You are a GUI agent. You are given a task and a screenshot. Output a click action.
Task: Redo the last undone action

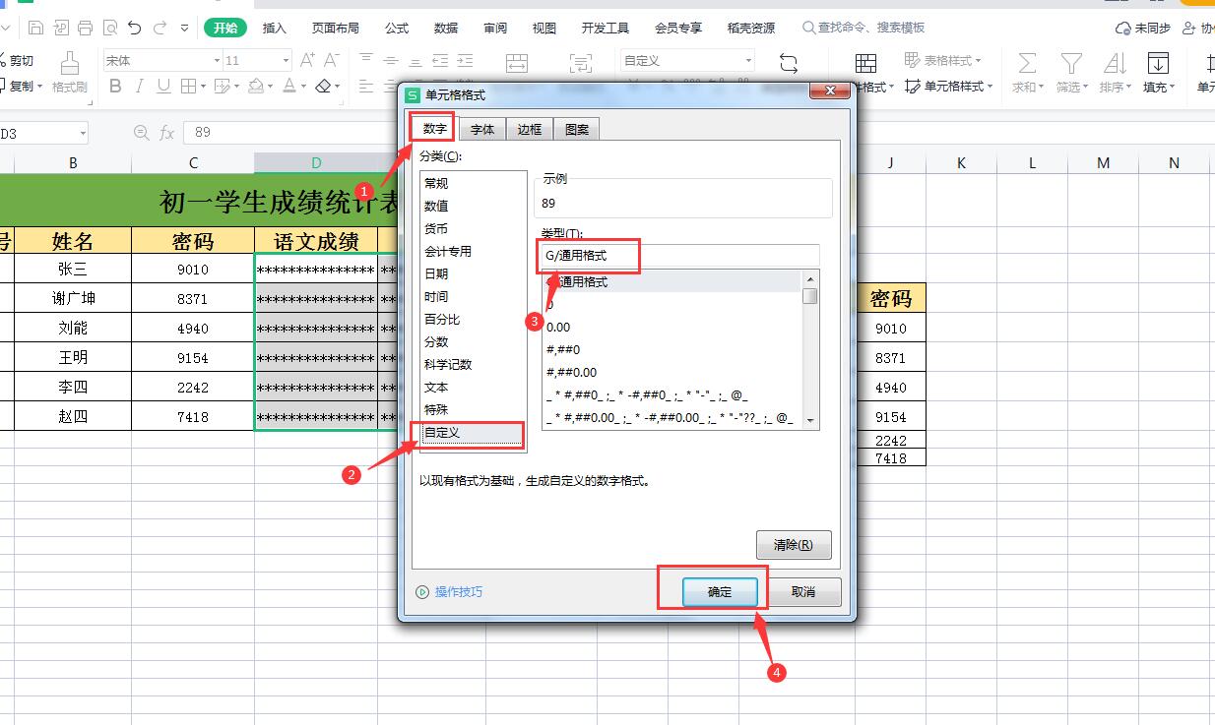point(160,28)
